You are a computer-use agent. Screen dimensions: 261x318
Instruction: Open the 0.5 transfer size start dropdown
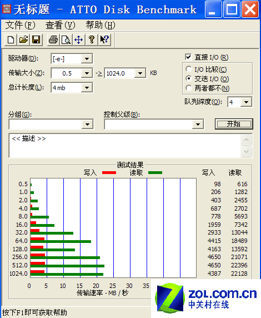(x=87, y=73)
